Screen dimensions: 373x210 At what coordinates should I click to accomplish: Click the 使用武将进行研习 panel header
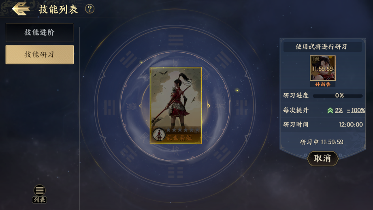point(322,47)
